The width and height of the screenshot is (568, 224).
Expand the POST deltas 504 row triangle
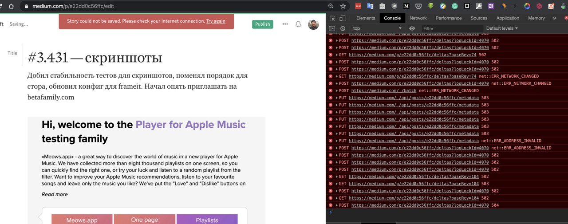point(337,205)
